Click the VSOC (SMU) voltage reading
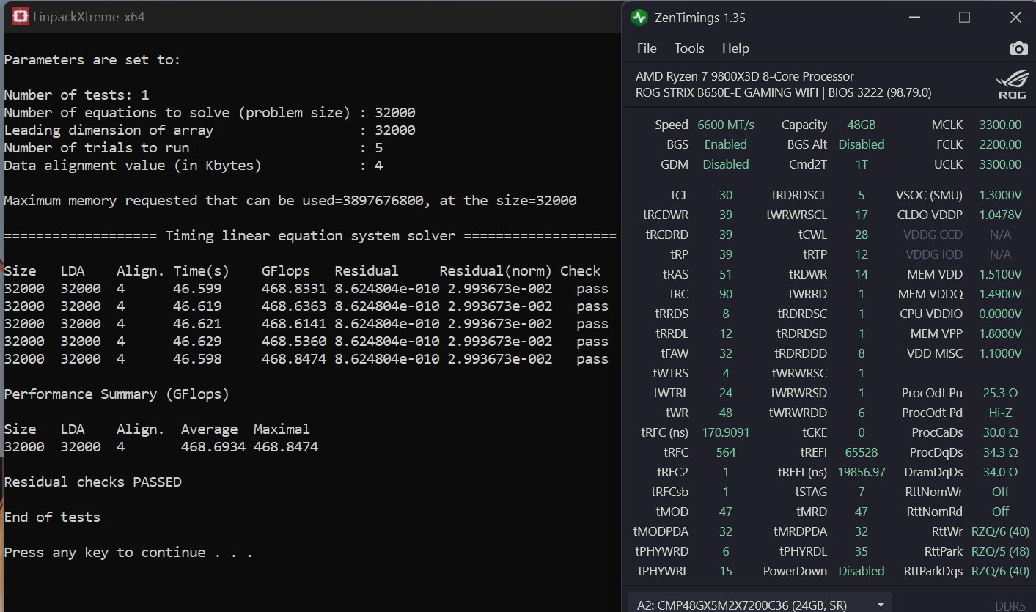The image size is (1036, 612). click(1000, 195)
